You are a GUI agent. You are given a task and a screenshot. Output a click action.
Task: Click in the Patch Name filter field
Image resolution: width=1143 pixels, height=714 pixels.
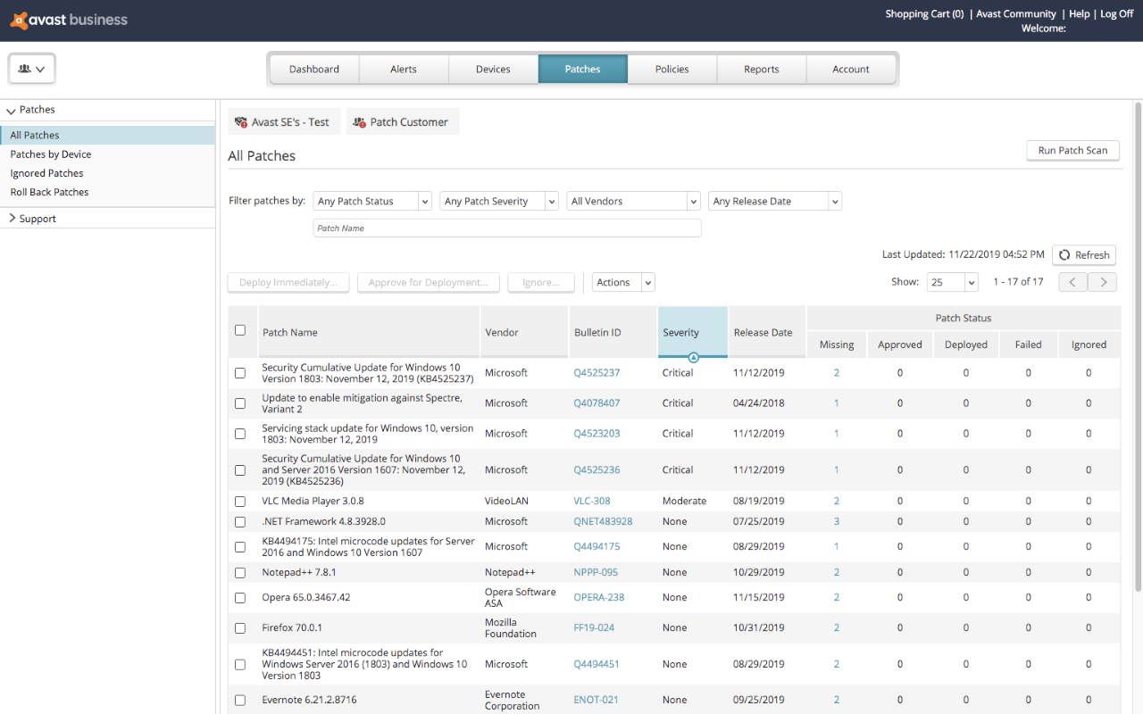tap(507, 228)
